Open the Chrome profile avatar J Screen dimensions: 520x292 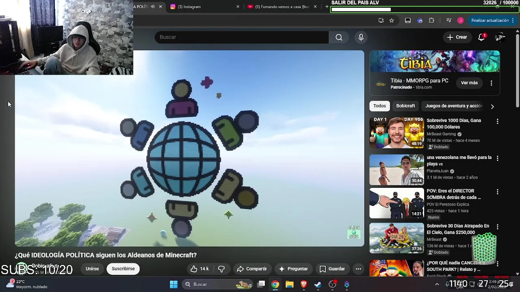click(x=460, y=20)
